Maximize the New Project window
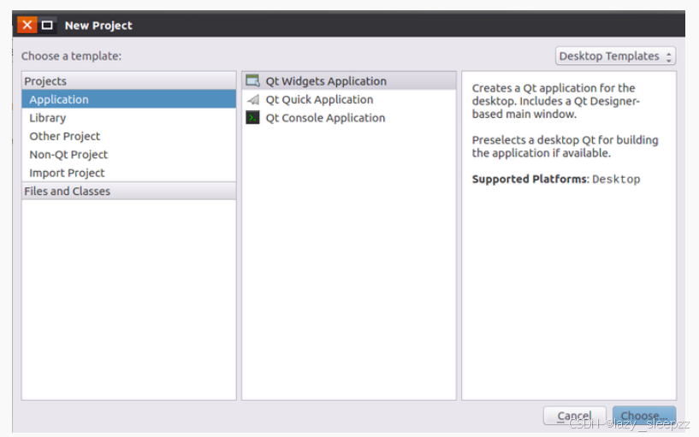Screen dimensions: 699x437 [x=47, y=25]
